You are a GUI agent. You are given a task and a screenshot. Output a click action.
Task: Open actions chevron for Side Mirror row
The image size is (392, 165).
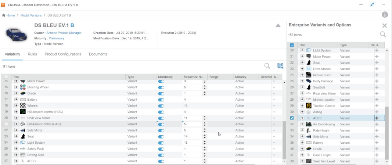pos(274,130)
